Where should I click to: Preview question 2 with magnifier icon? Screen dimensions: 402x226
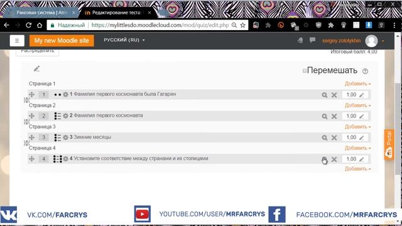coord(325,116)
